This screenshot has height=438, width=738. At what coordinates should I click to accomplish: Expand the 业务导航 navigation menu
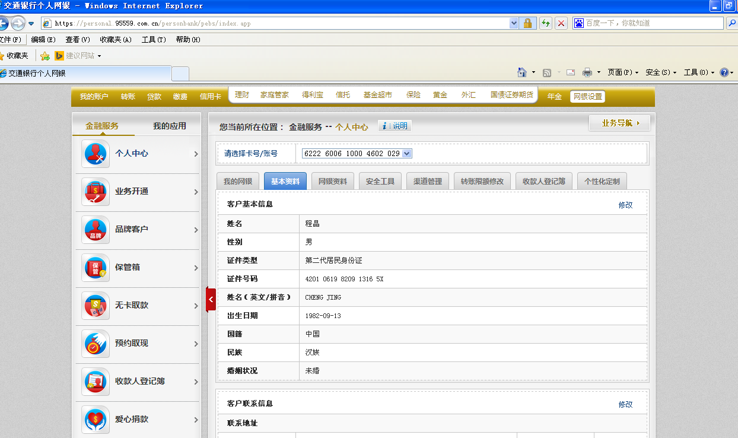619,123
